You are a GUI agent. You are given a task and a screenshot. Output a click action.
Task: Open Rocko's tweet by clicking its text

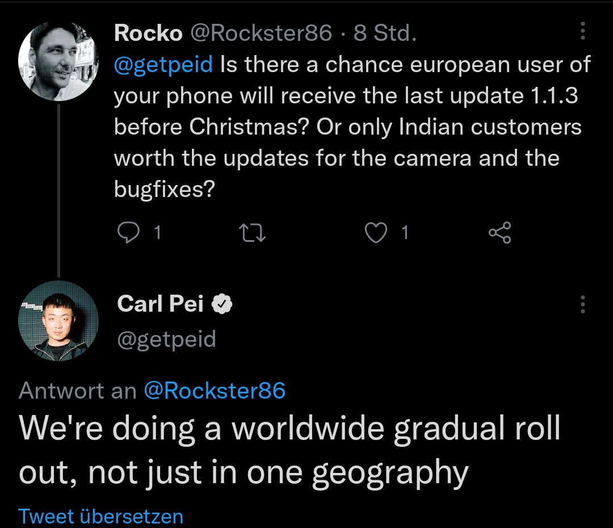(x=346, y=128)
